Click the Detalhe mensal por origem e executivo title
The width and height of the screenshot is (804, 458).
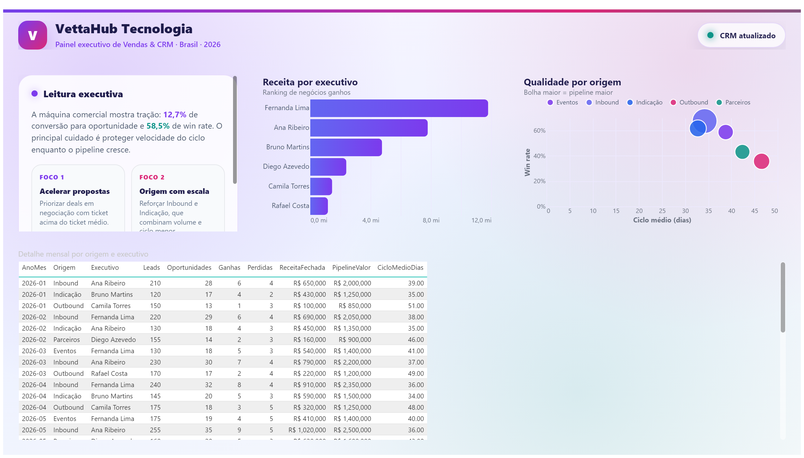(83, 254)
